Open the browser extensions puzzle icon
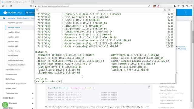194x109 pixels. pyautogui.click(x=175, y=6)
